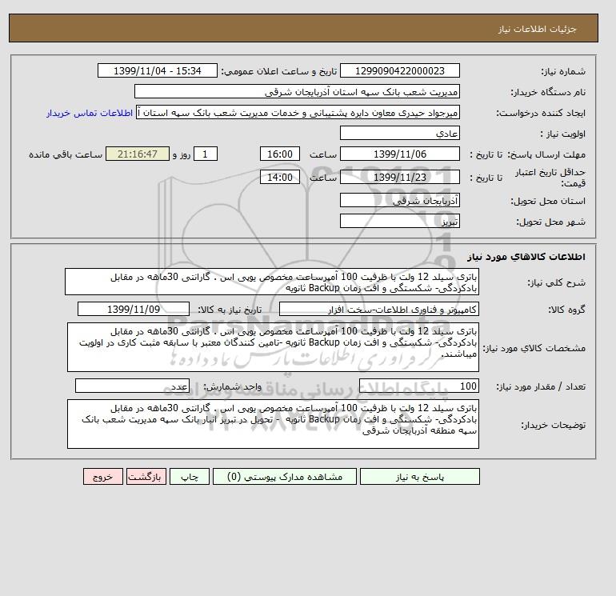Click the goods need date 1399/11/09
The image size is (616, 596).
[x=134, y=310]
